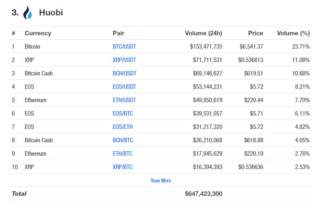Select Bitcoin Cash name in row 8
The height and width of the screenshot is (210, 324).
[39, 140]
